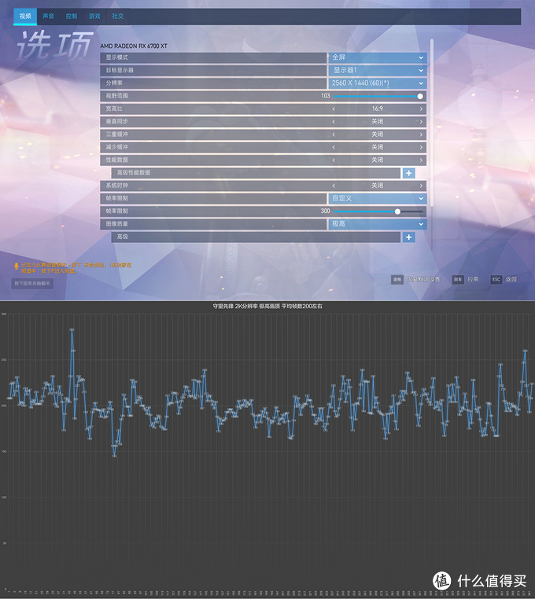The width and height of the screenshot is (535, 599).
Task: Open the 分辨率 dropdown showing 2560 X 1440
Action: pos(377,83)
